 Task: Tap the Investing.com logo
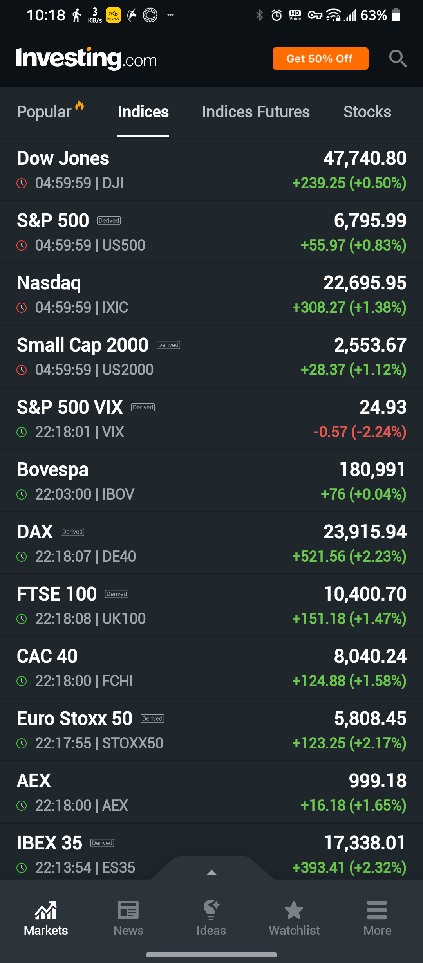pos(87,59)
